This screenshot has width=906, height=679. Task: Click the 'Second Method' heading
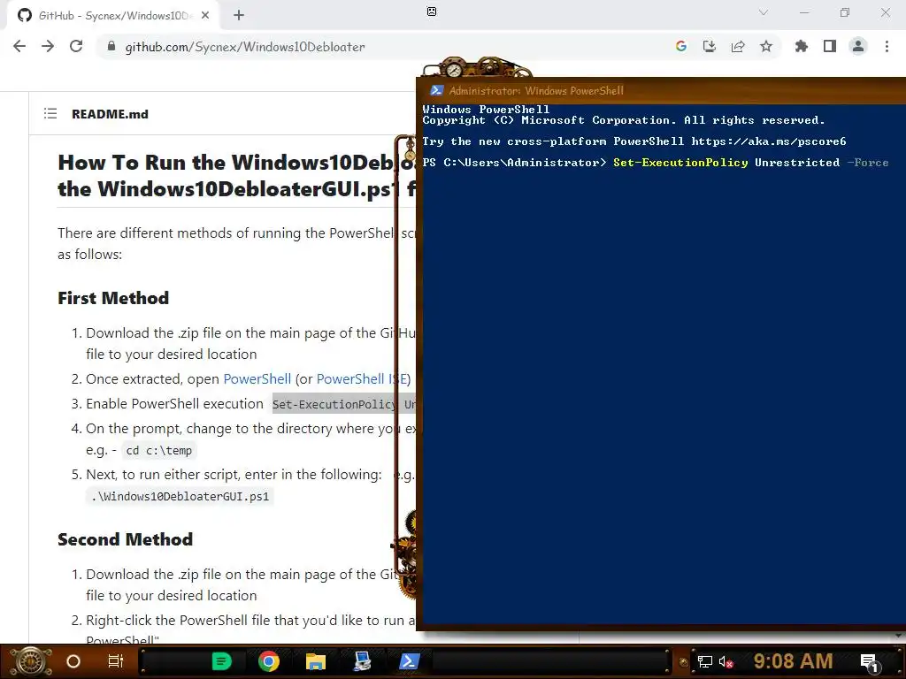click(126, 539)
